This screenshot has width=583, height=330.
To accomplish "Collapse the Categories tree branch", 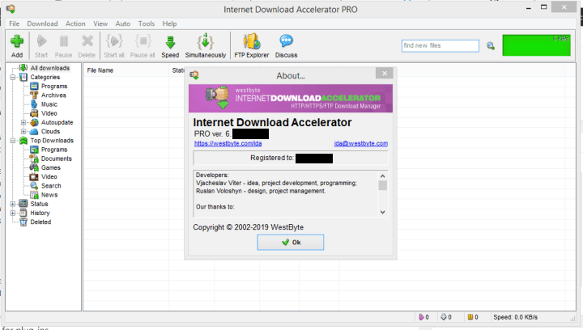I will point(13,77).
